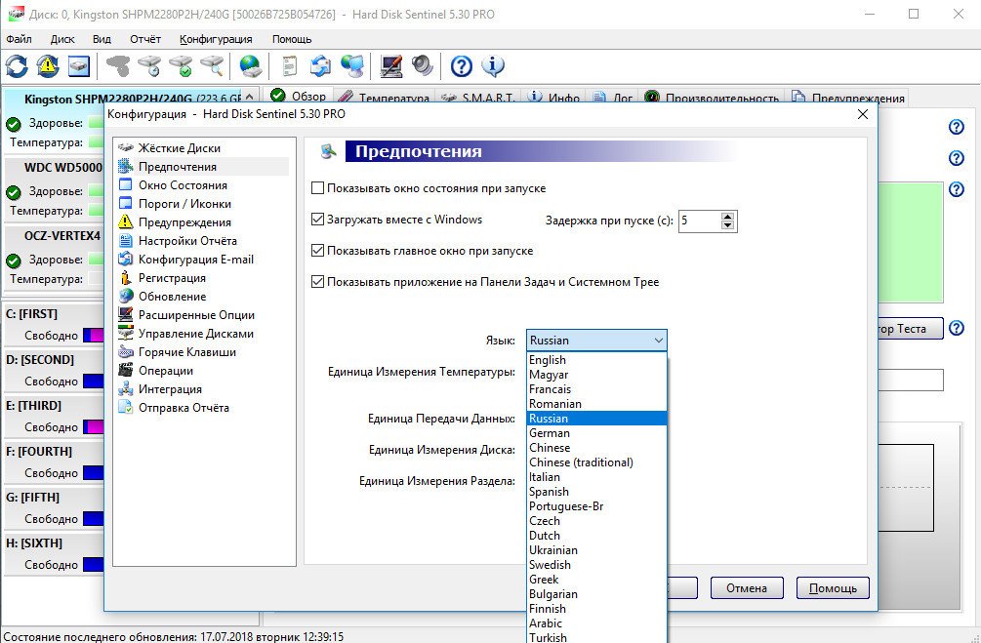Image resolution: width=981 pixels, height=643 pixels.
Task: Collapse Kingston disk panel with chevron
Action: coord(249,97)
